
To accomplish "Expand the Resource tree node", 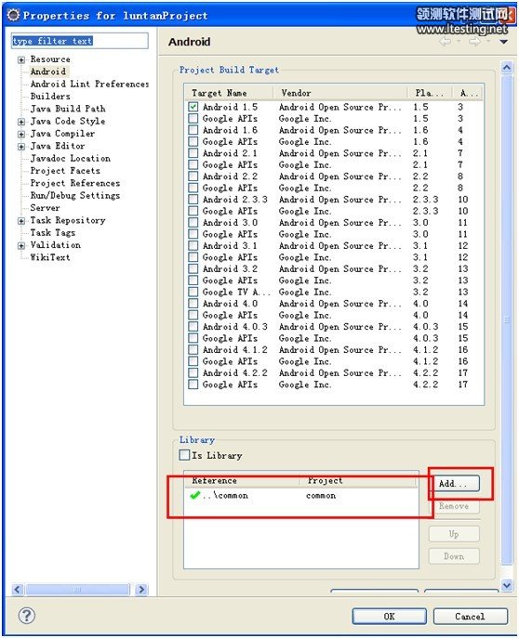I will [21, 59].
